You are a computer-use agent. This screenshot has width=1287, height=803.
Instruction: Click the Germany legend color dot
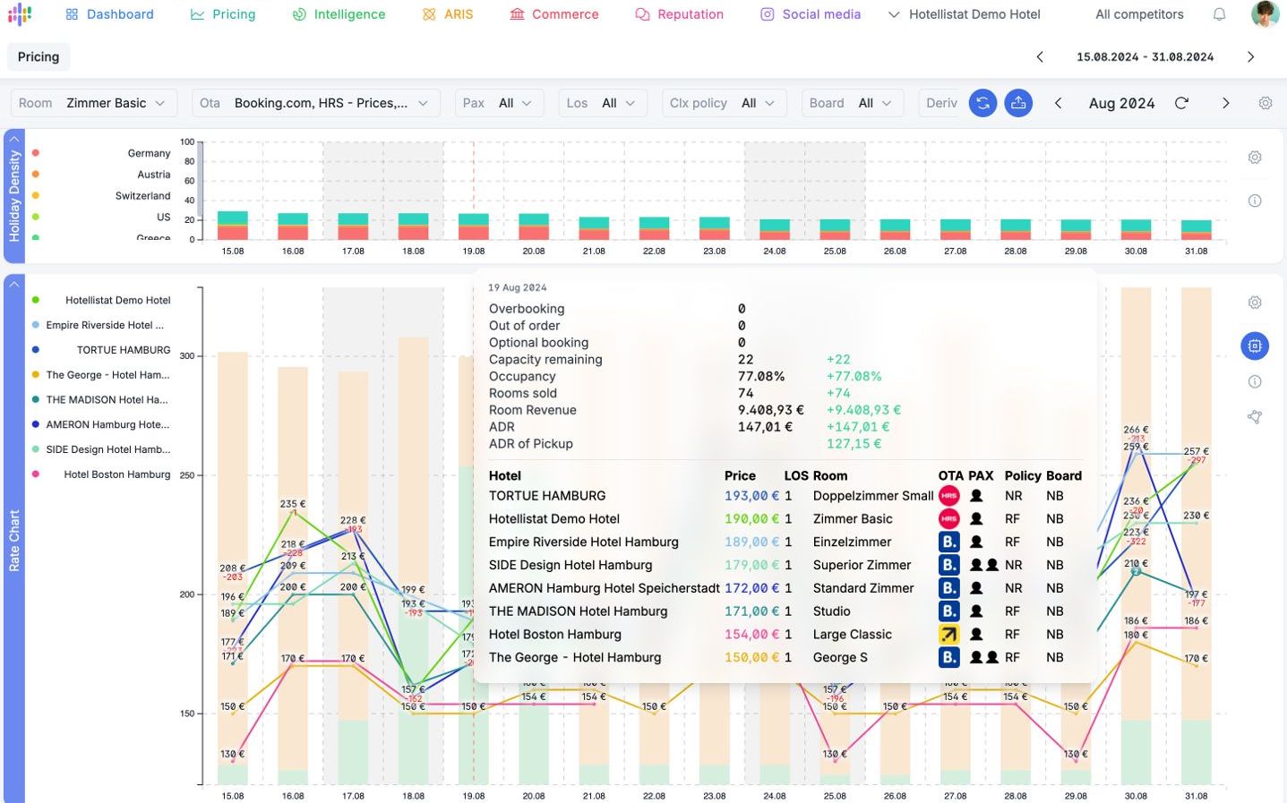click(36, 153)
